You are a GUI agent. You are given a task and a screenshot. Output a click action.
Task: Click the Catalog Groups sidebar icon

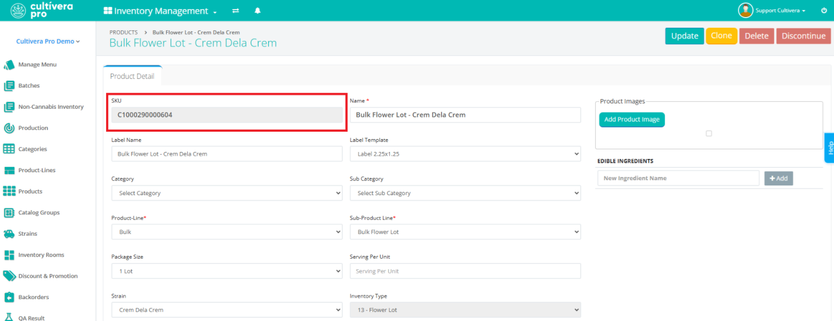click(x=9, y=213)
